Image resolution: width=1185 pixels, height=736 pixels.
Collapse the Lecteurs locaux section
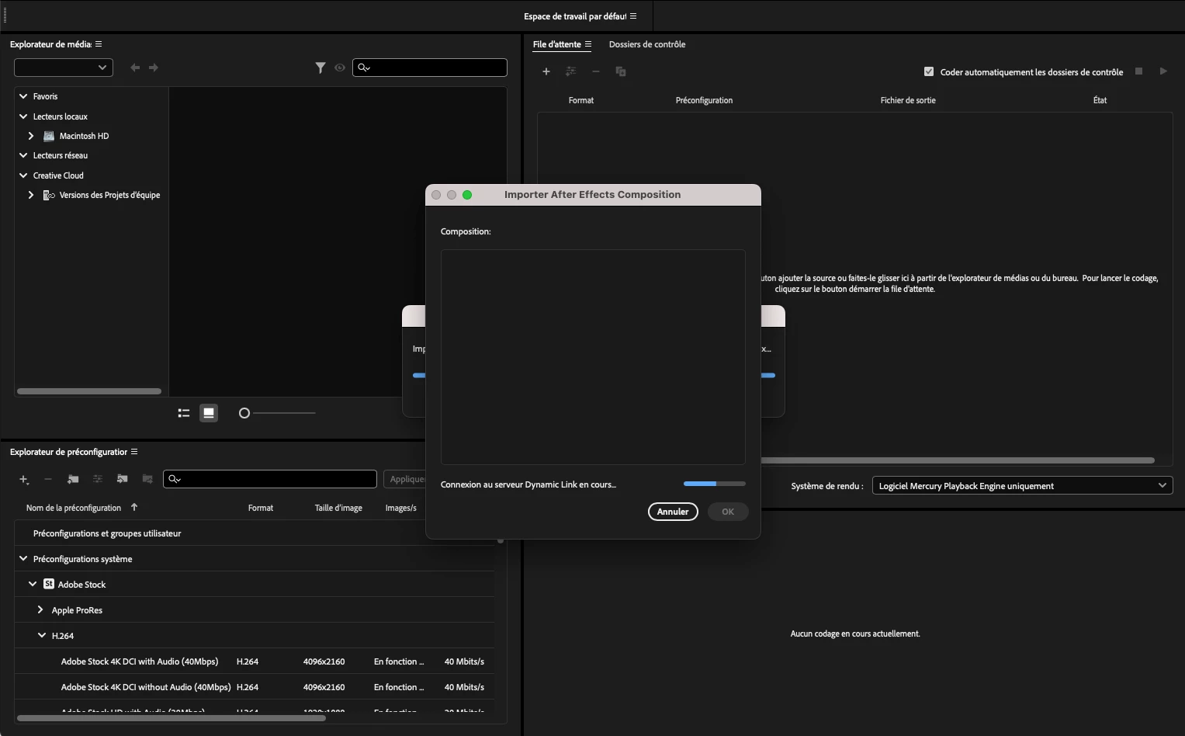pyautogui.click(x=23, y=116)
